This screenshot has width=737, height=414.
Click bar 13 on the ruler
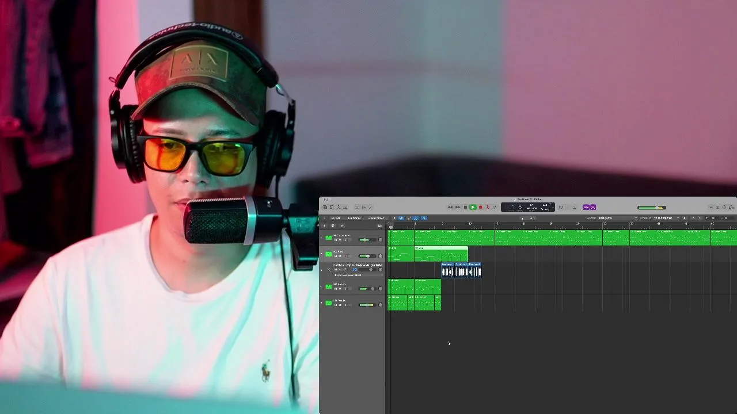click(x=470, y=224)
